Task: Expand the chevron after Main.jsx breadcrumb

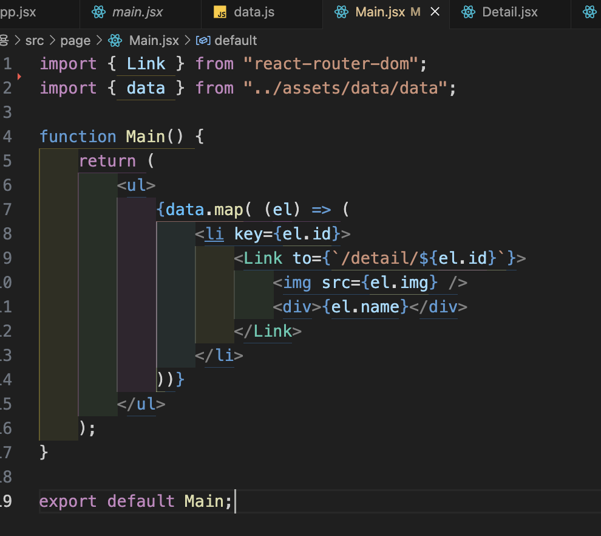Action: point(188,40)
